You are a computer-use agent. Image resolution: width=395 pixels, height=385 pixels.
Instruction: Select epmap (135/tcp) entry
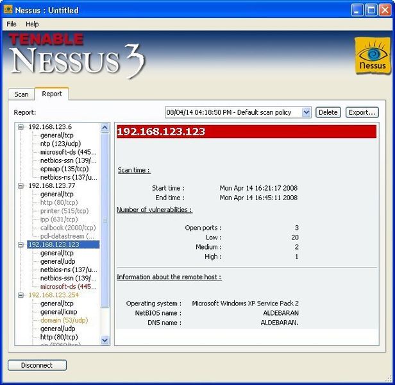coord(64,169)
